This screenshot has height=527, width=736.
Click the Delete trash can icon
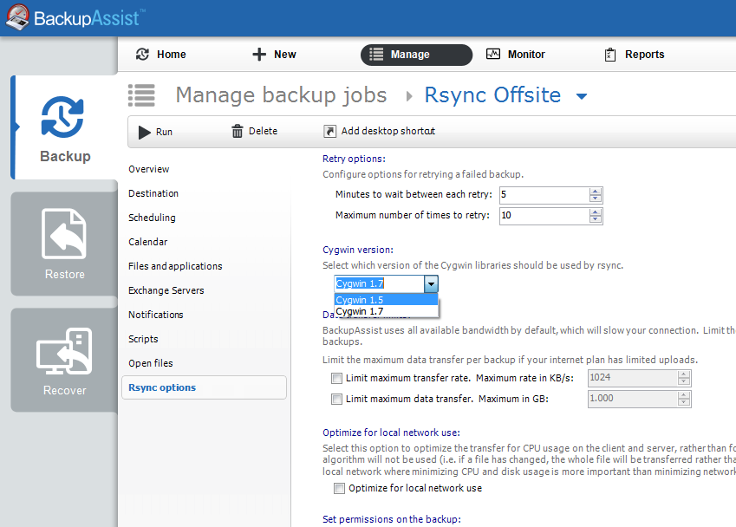(x=237, y=132)
